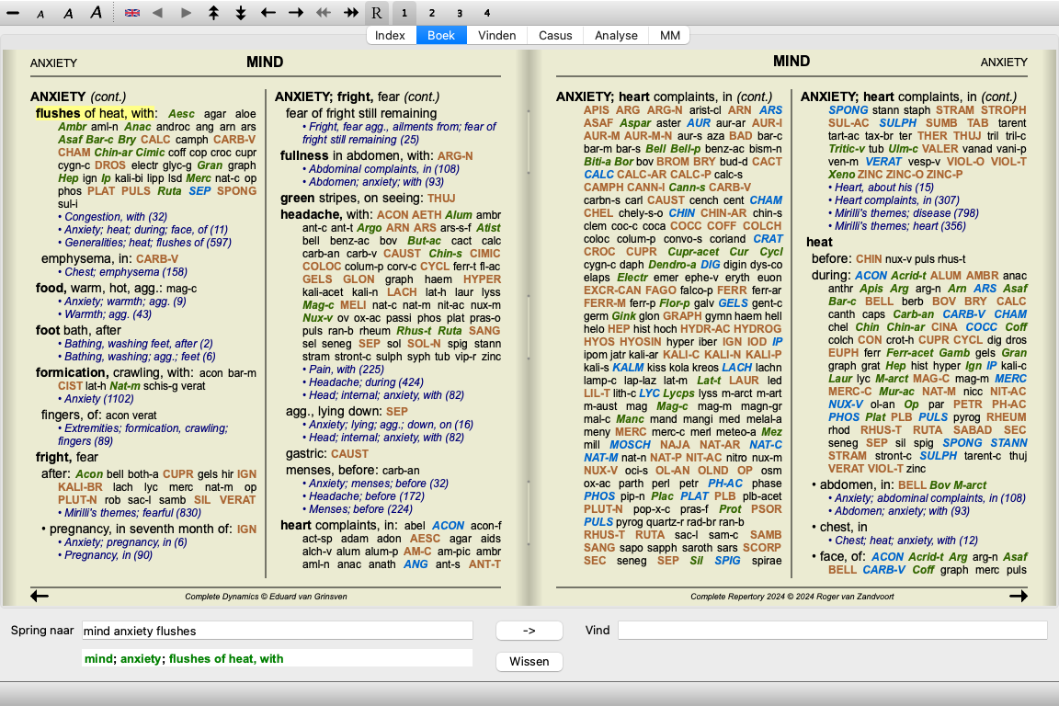Open the Analyse tab
Screen dimensions: 1059x706
[616, 36]
